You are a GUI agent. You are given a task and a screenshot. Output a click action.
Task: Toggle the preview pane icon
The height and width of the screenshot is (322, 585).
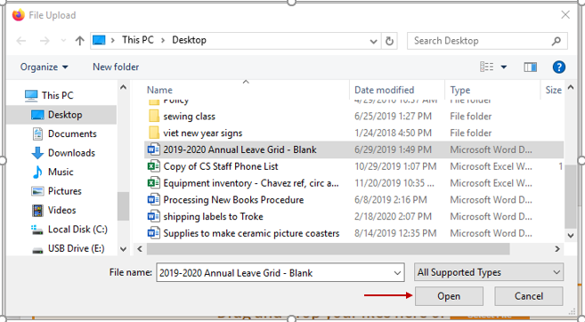(530, 67)
